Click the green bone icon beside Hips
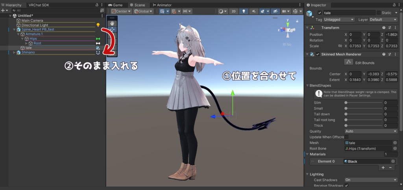 pos(98,39)
